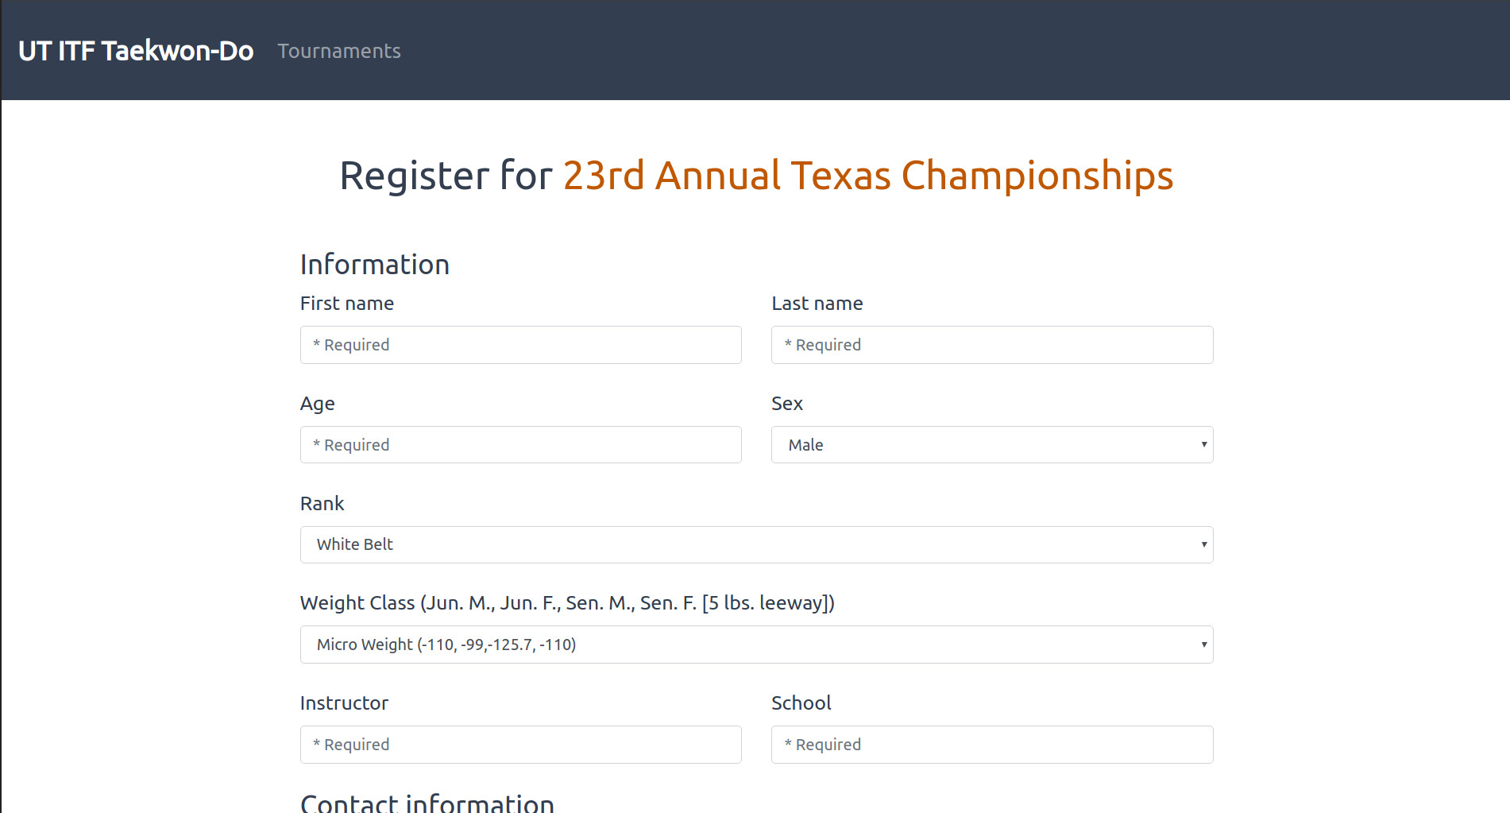Expand the Rank dropdown showing White Belt

[x=756, y=544]
